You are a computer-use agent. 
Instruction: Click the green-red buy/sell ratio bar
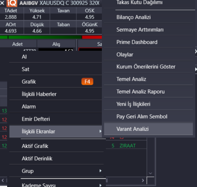pyautogui.click(x=51, y=37)
